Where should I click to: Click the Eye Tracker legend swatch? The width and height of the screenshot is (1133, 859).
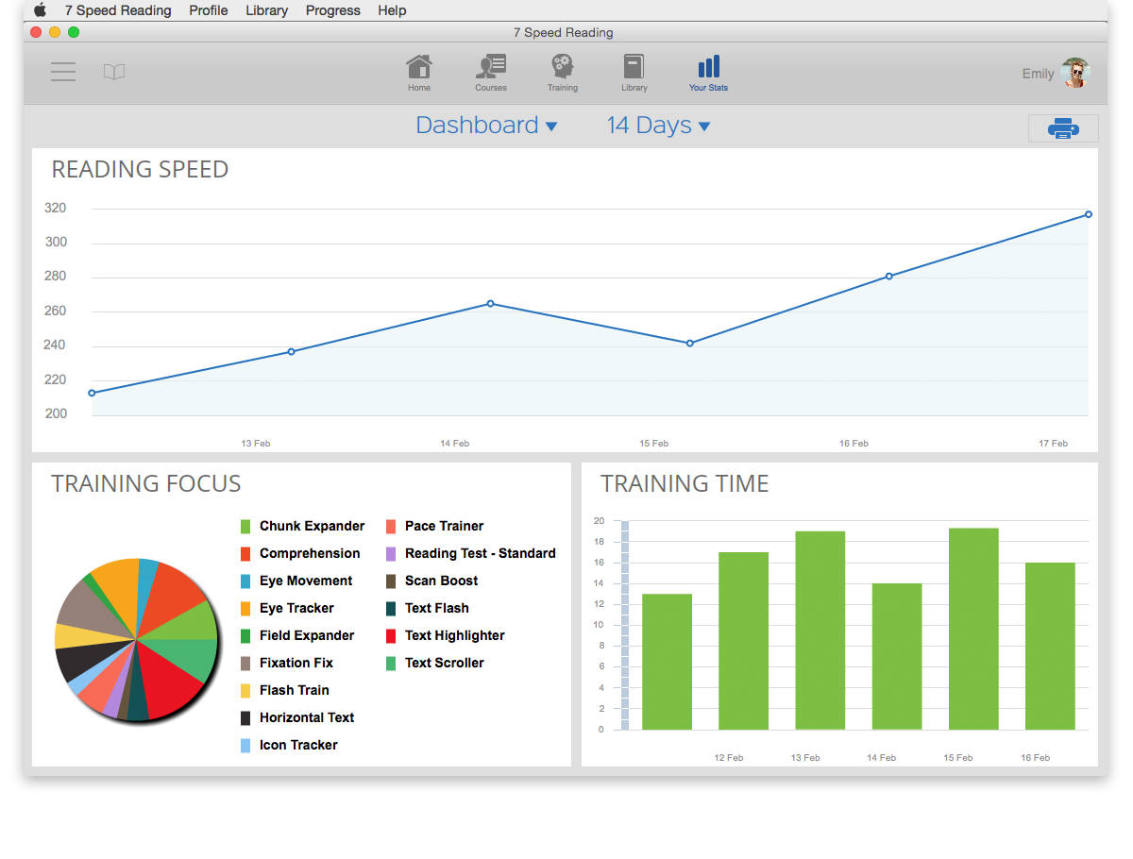pos(245,609)
